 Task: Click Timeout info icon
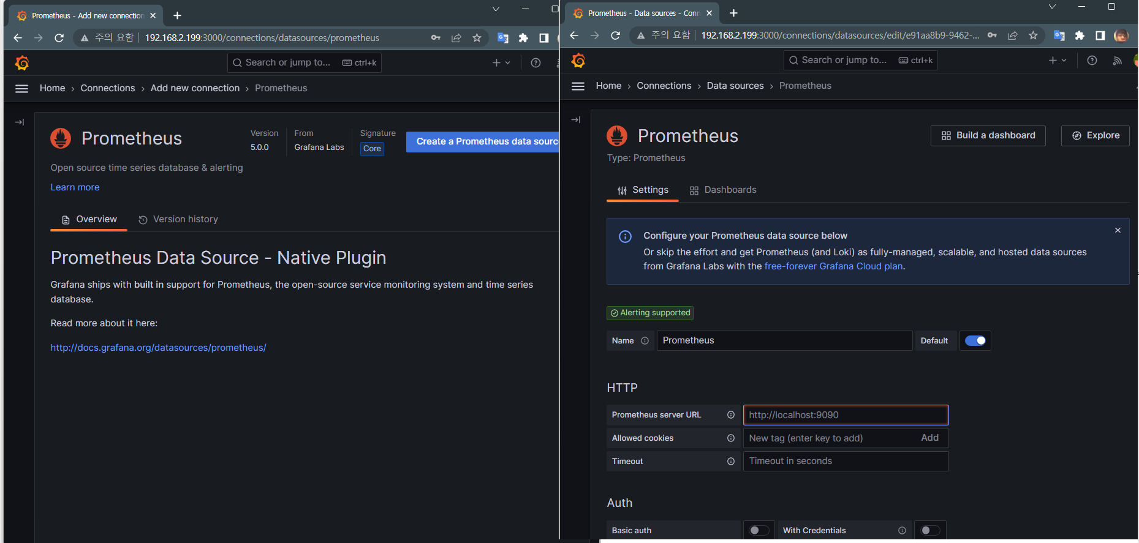[731, 462]
